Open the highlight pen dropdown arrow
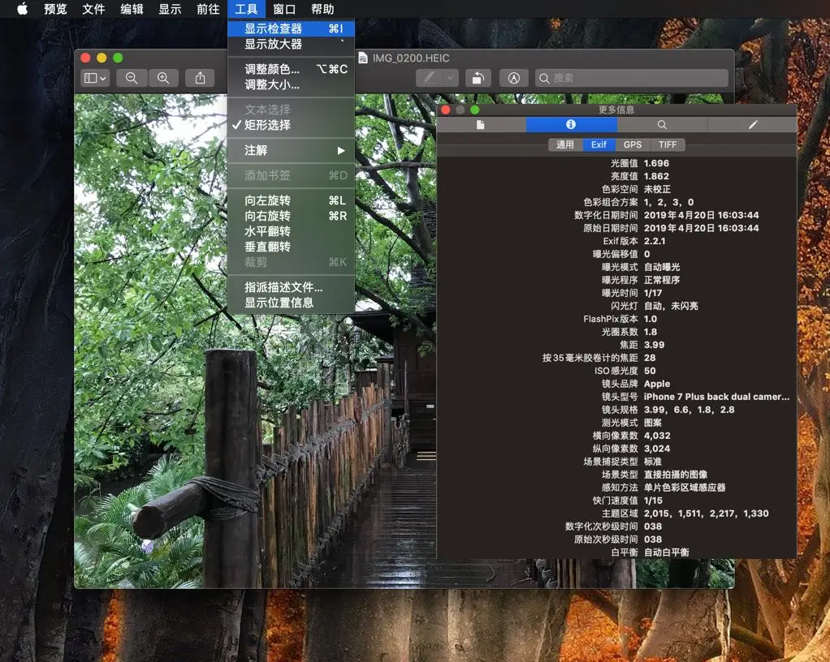The width and height of the screenshot is (830, 662). (451, 78)
